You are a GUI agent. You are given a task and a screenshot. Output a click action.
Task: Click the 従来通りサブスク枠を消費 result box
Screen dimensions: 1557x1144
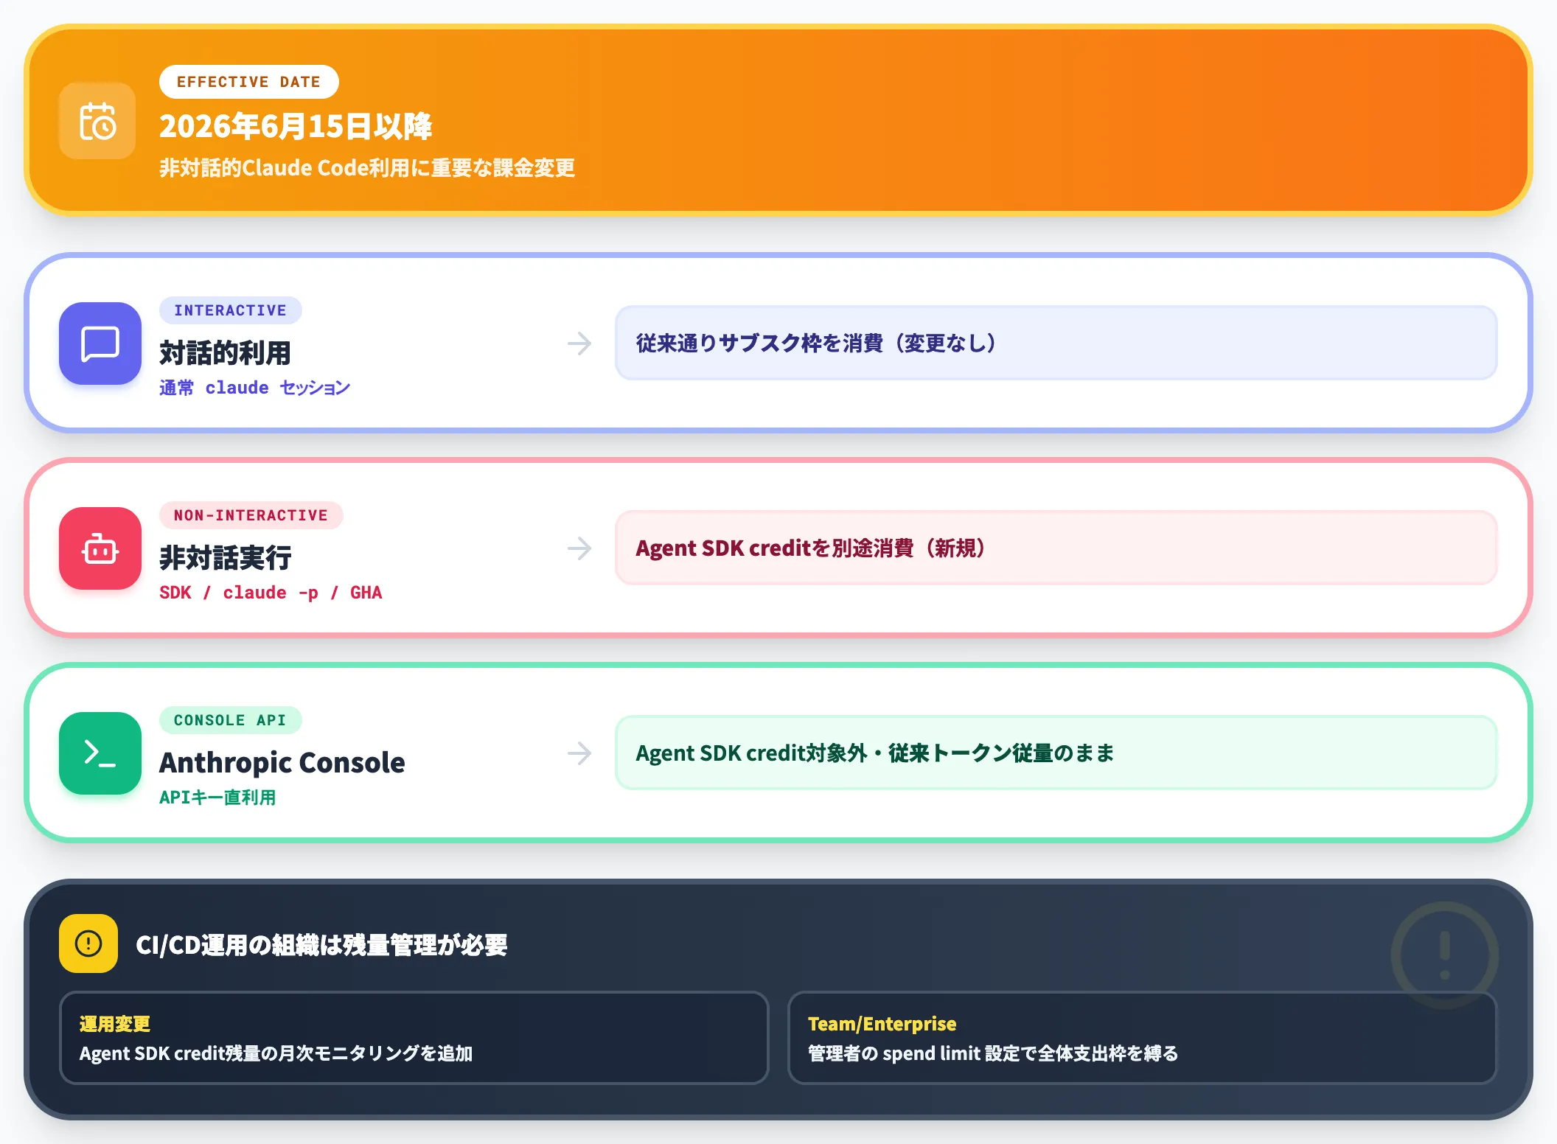pyautogui.click(x=1056, y=343)
